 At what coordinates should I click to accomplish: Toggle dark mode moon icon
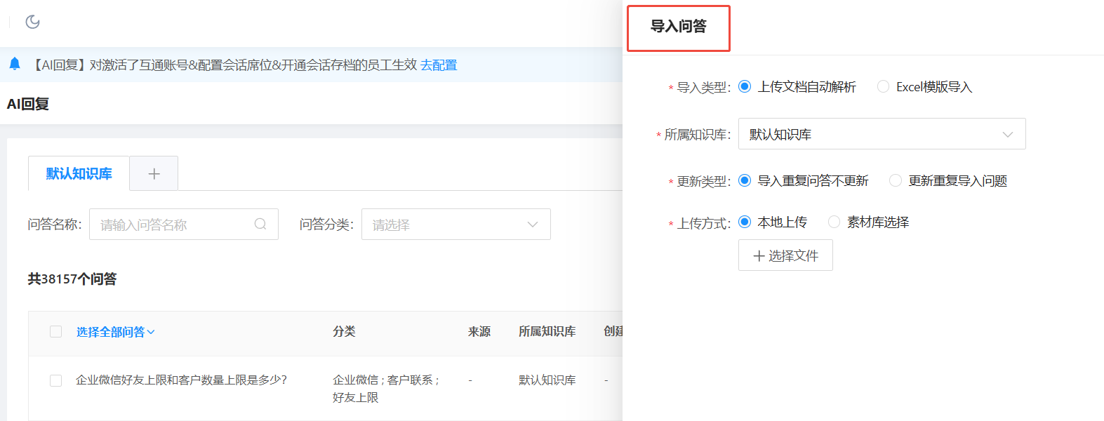pyautogui.click(x=32, y=22)
